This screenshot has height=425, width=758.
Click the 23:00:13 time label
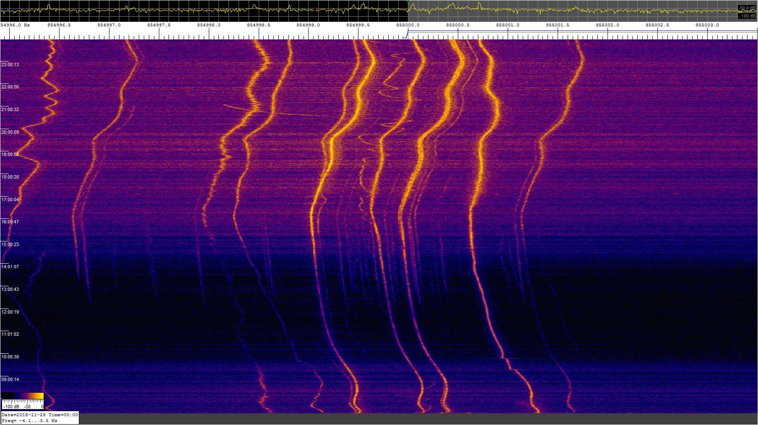coord(10,65)
